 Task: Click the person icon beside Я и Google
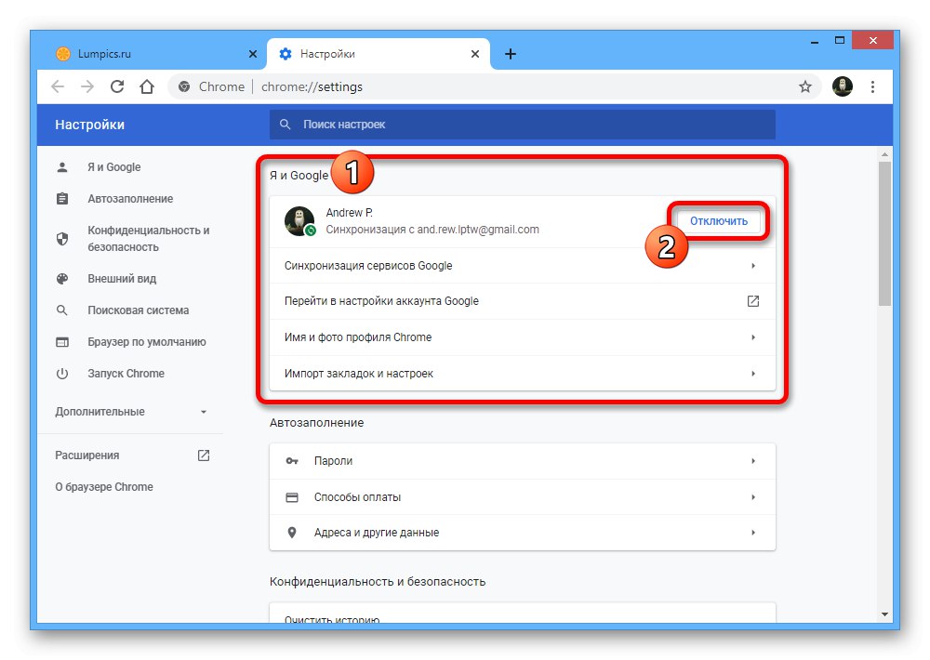(x=62, y=167)
